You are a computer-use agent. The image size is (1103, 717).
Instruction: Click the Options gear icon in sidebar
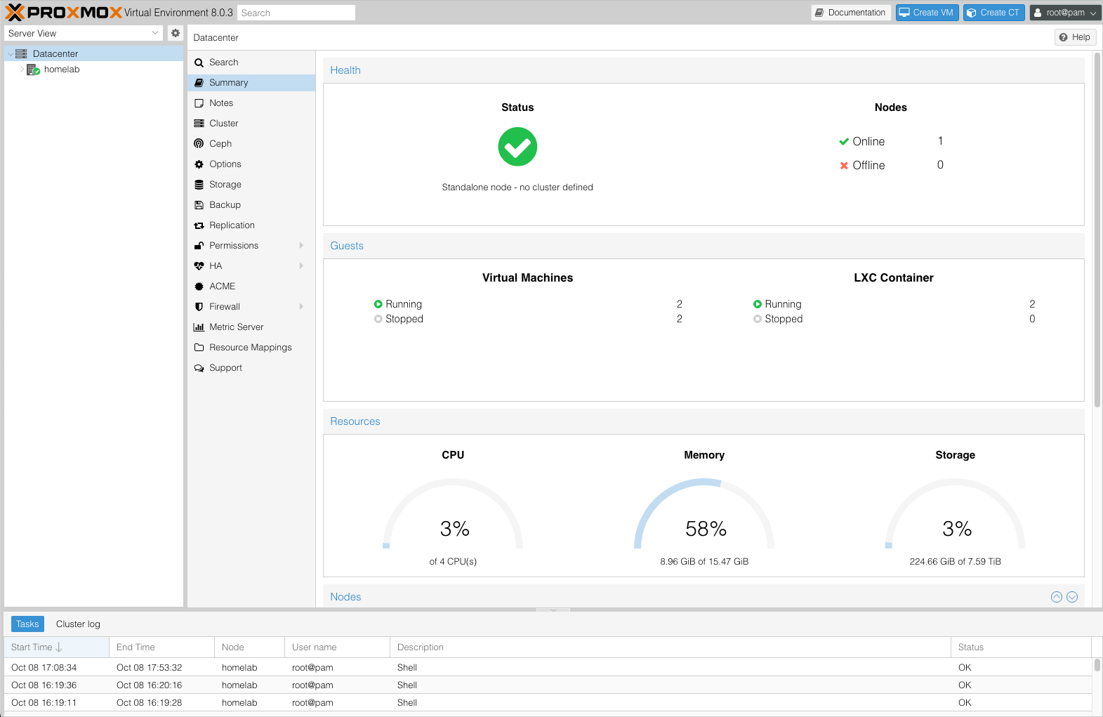click(x=199, y=164)
